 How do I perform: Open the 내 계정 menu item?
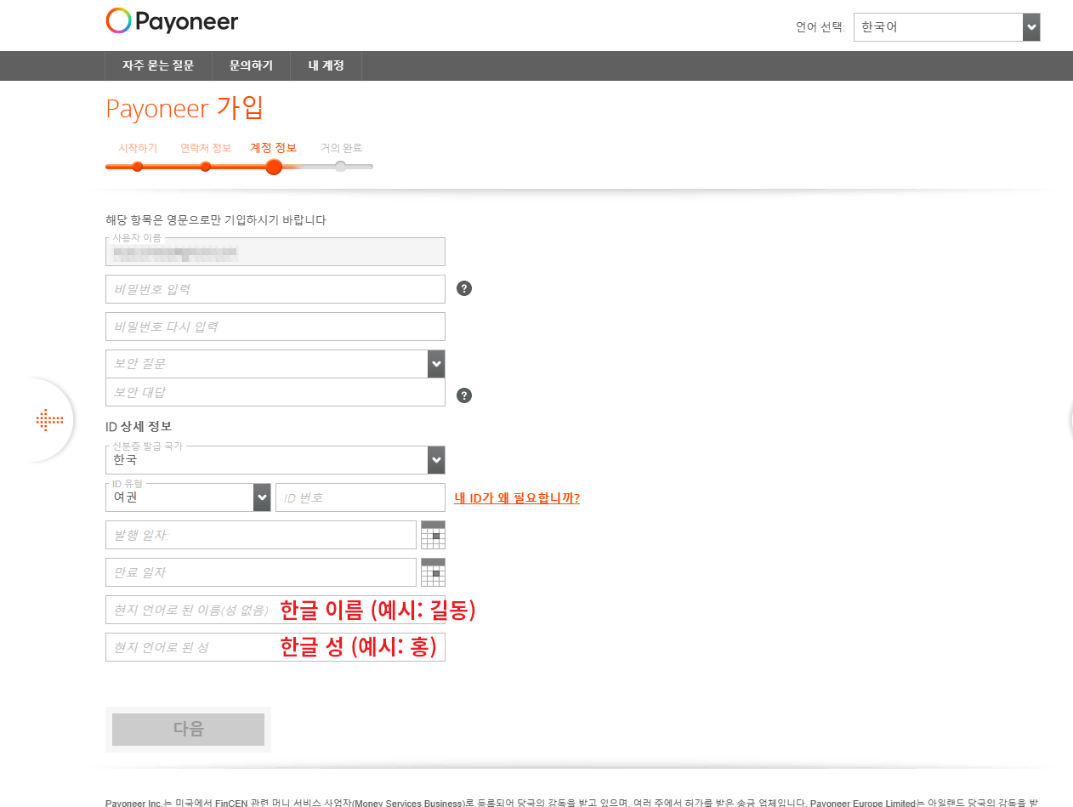point(326,65)
